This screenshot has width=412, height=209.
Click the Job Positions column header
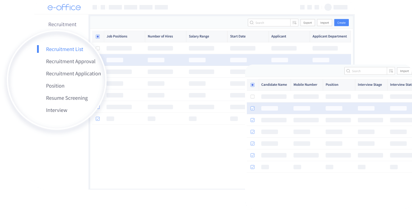(x=117, y=37)
